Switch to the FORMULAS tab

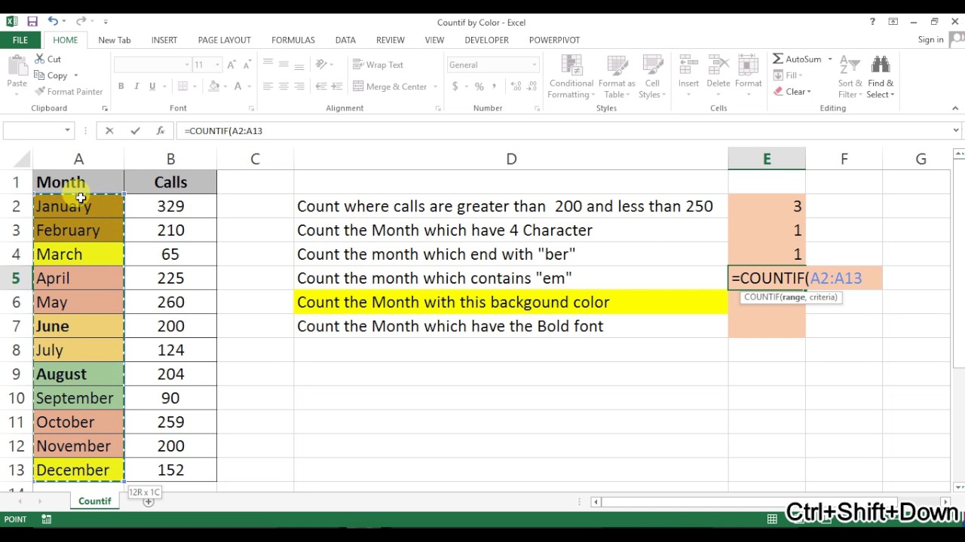[293, 40]
